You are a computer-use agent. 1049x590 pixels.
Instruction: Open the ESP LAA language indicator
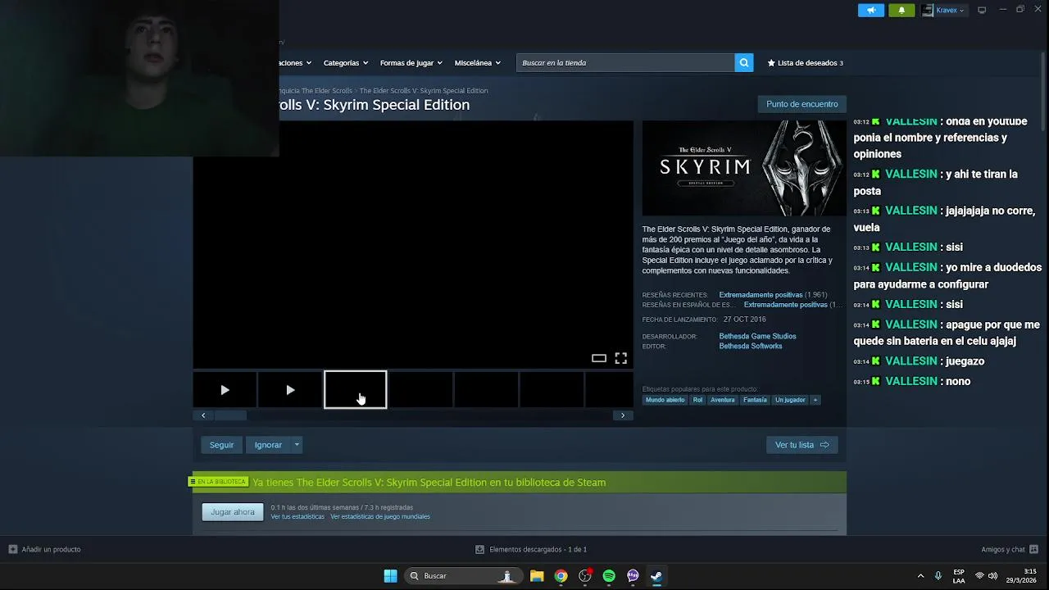[959, 576]
